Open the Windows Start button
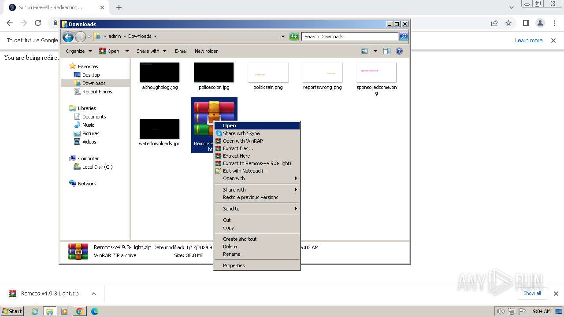Image resolution: width=564 pixels, height=317 pixels. pos(12,311)
